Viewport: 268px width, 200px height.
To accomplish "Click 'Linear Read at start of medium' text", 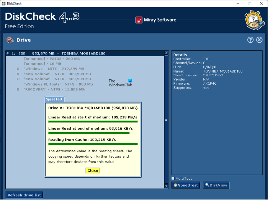I will pos(79,117).
